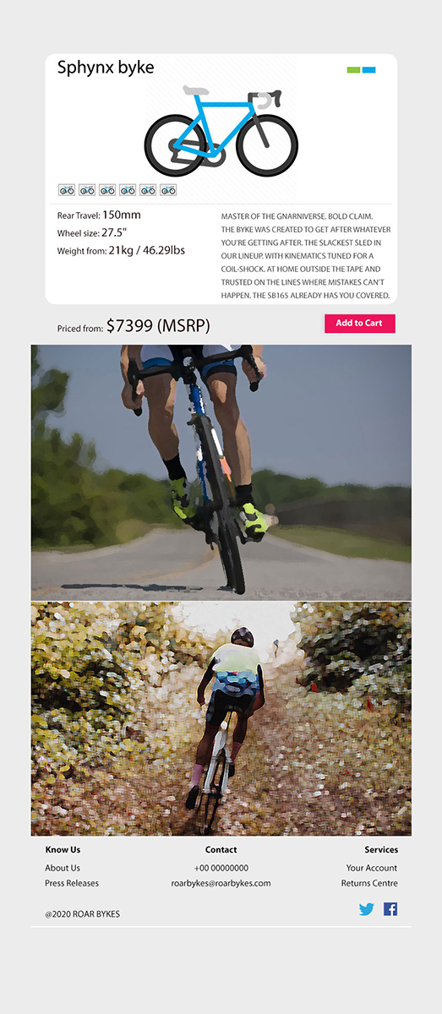Screen dimensions: 442x1014
Task: Choose the green color swatch
Action: 354,70
